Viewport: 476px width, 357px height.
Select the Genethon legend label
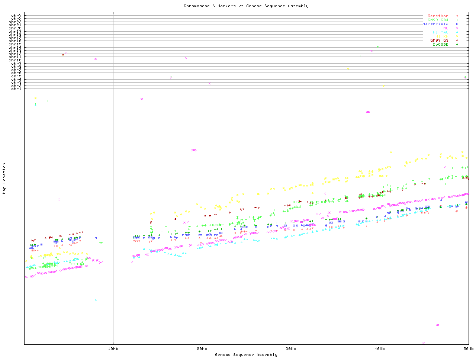pyautogui.click(x=438, y=16)
